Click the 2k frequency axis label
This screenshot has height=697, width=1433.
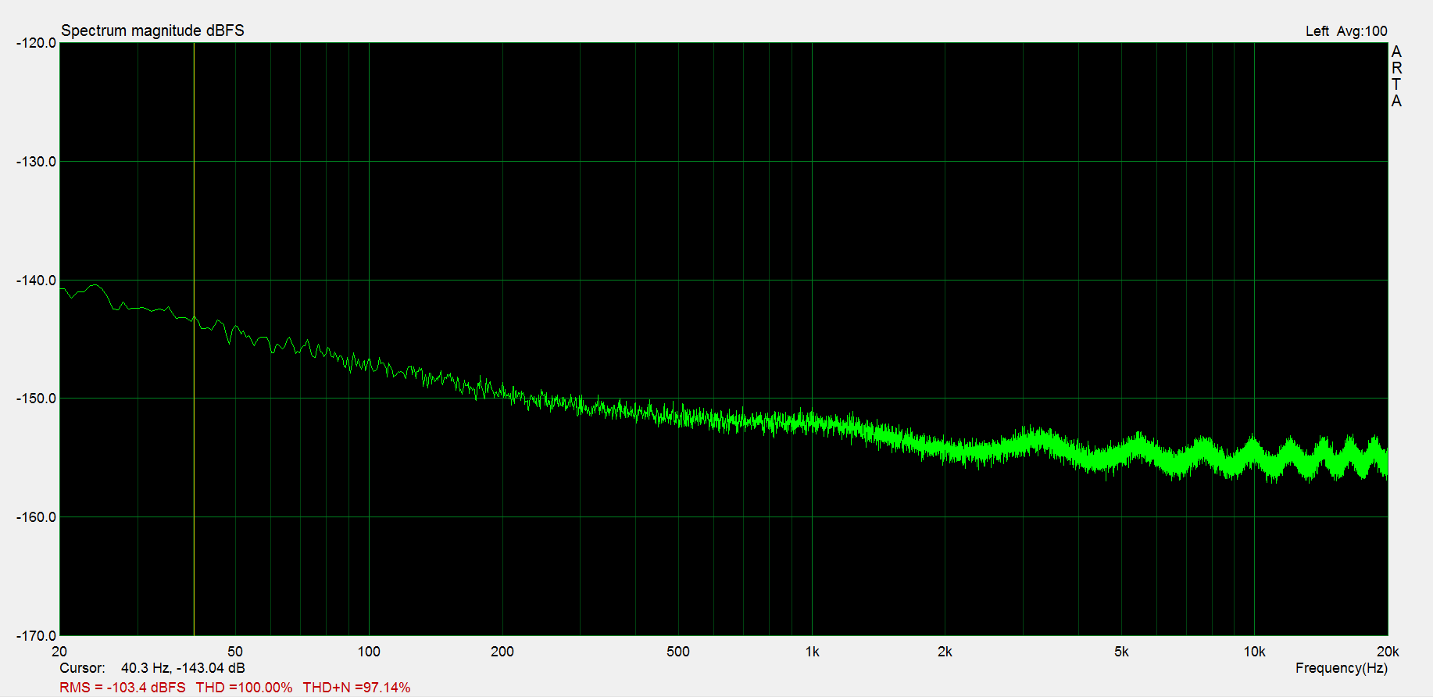(x=945, y=652)
